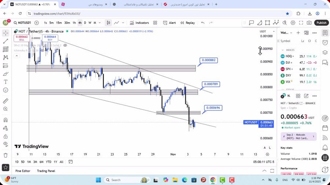Screen dimensions: 330x185
Task: Collapse the indicator legend chevron
Action: pyautogui.click(x=17, y=56)
